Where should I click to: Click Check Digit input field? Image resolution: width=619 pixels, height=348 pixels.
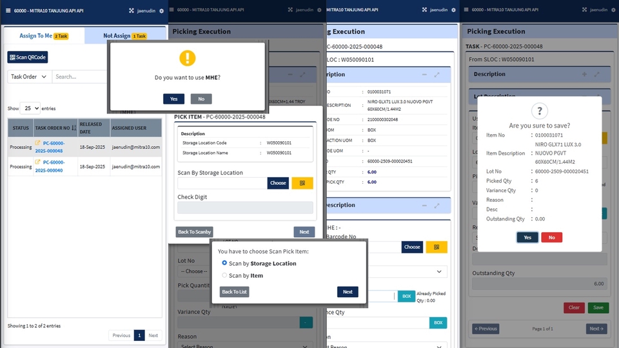[245, 208]
